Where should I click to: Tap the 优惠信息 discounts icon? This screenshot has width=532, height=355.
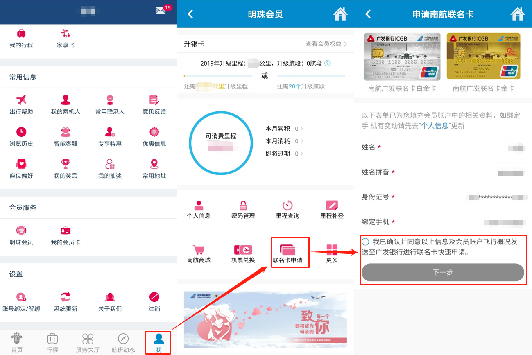coord(154,136)
